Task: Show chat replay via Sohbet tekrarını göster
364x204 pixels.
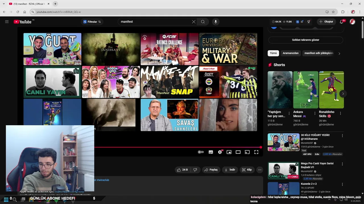Action: [x=306, y=40]
